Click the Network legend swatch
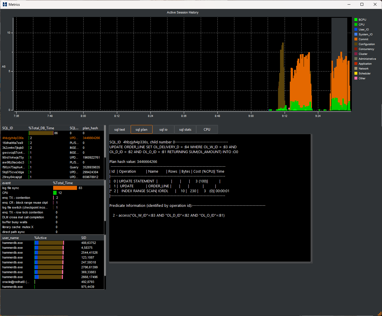382x316 pixels. click(x=356, y=69)
